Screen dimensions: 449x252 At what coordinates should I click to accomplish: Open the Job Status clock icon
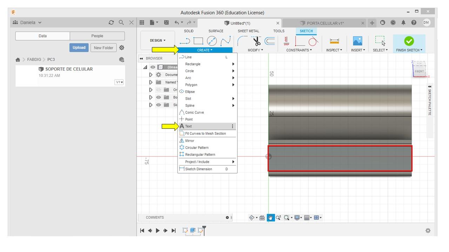(393, 23)
